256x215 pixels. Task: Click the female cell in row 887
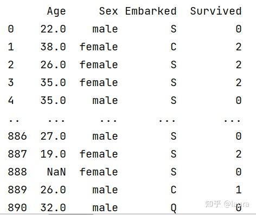[x=99, y=154]
